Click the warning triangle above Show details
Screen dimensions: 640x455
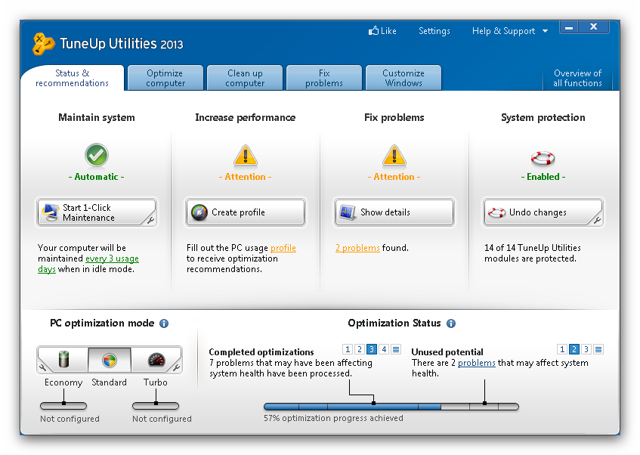tap(394, 156)
